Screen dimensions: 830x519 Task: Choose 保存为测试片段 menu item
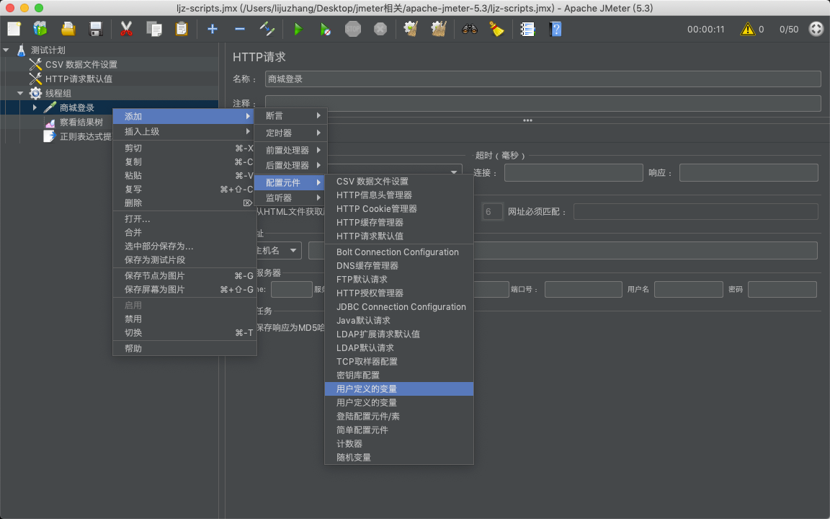(184, 260)
